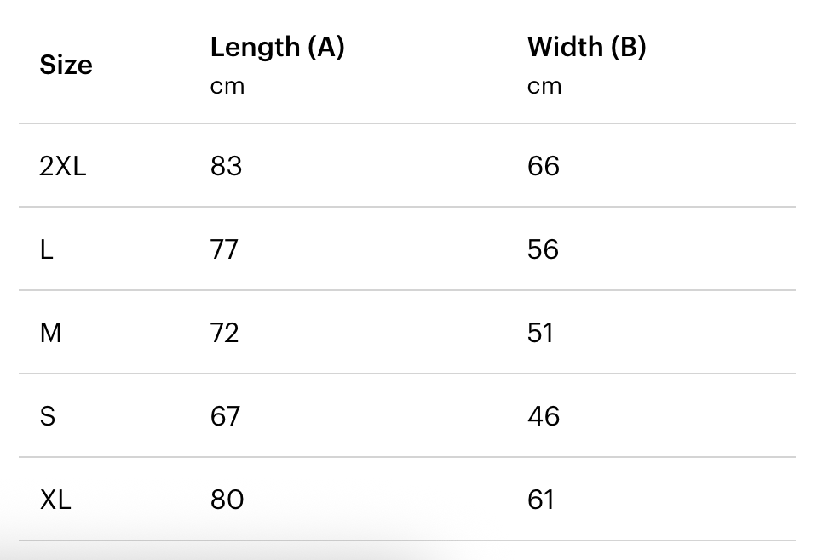
Task: Click the 72 length value
Action: pos(225,333)
